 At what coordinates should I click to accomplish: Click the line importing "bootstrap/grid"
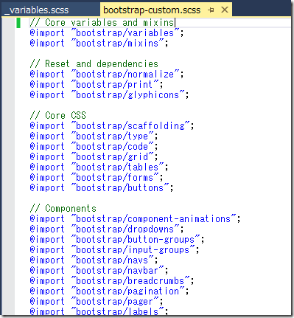click(94, 157)
